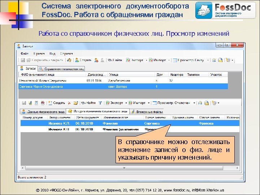
Task: Switch to the 'Записи' tab
Action: [x=28, y=69]
